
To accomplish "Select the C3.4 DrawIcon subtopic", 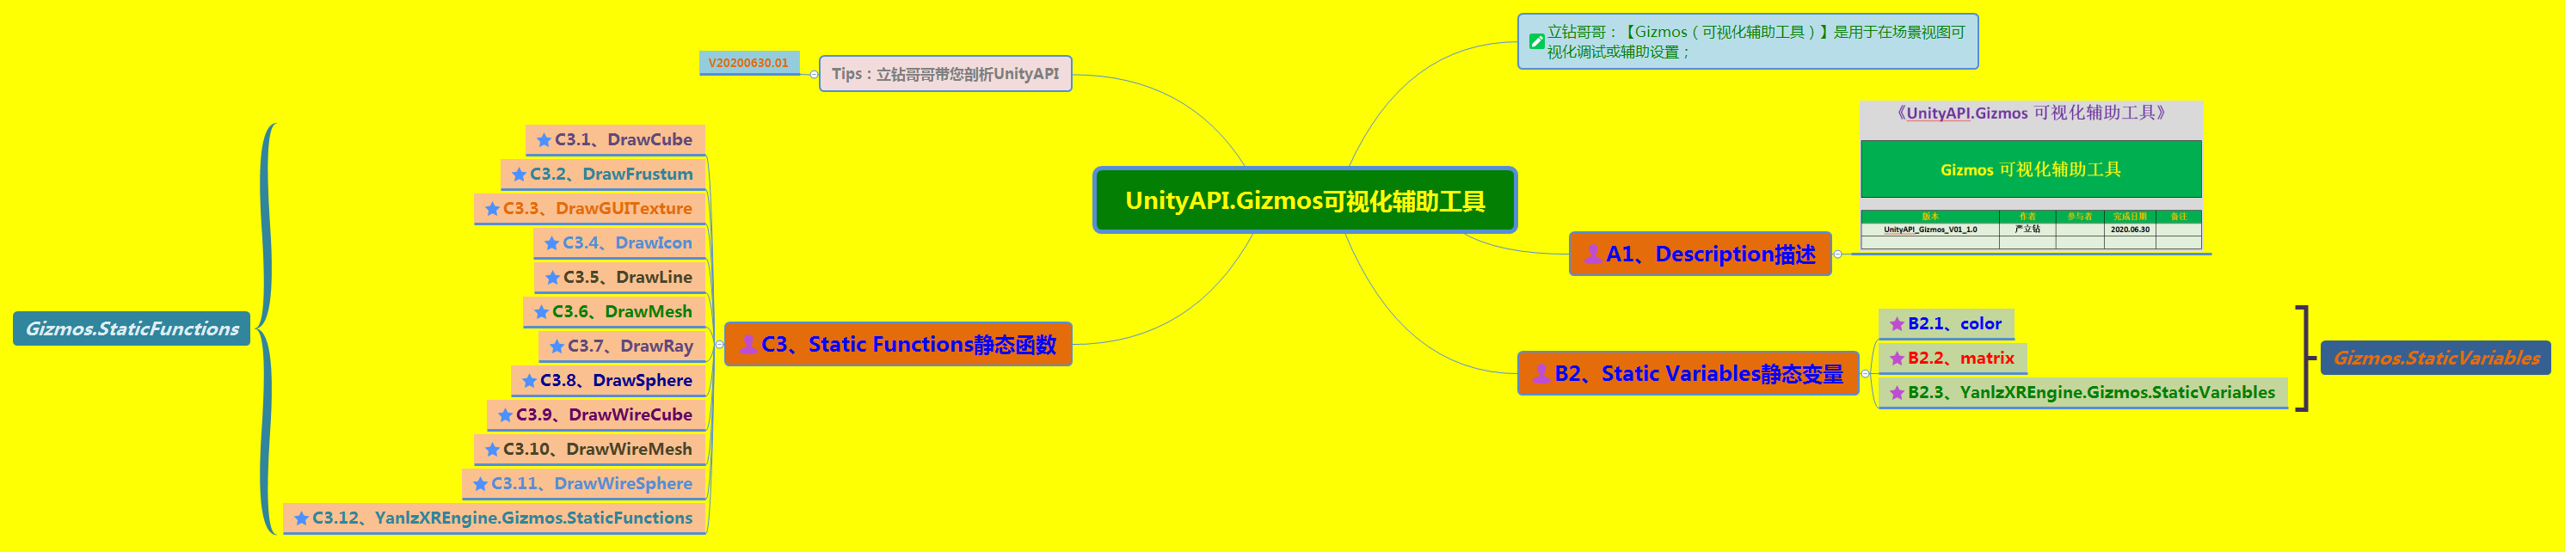I will pyautogui.click(x=619, y=242).
